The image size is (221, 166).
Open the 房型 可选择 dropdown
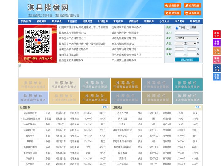click(187, 38)
